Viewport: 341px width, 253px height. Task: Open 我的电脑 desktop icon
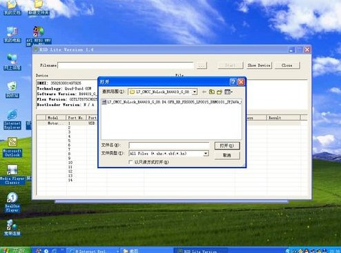pyautogui.click(x=12, y=34)
